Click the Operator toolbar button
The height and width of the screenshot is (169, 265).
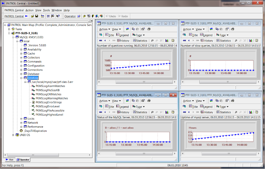point(70,16)
